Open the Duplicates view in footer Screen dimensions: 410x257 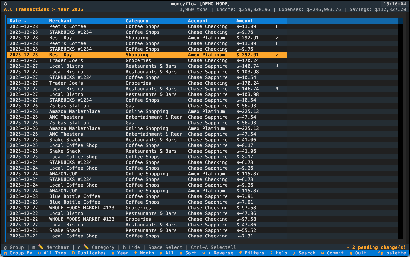click(x=89, y=253)
